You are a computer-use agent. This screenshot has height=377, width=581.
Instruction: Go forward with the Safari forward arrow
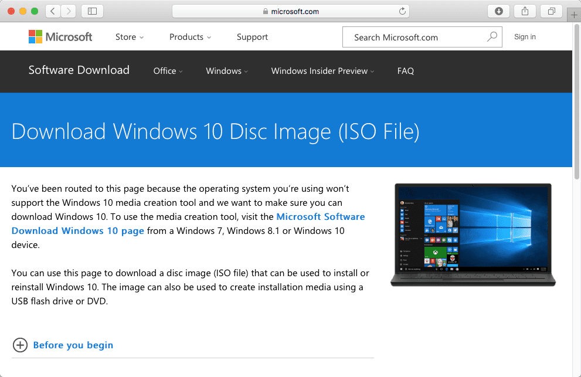[x=69, y=11]
